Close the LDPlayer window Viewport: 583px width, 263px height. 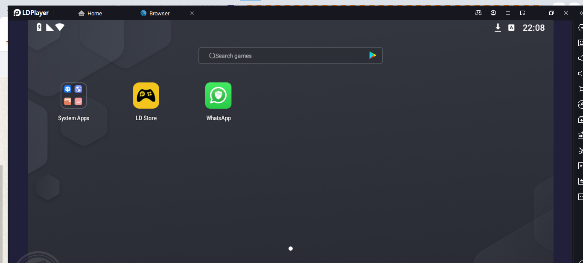(566, 13)
